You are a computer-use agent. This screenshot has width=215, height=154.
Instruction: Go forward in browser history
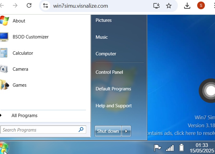click(15, 6)
